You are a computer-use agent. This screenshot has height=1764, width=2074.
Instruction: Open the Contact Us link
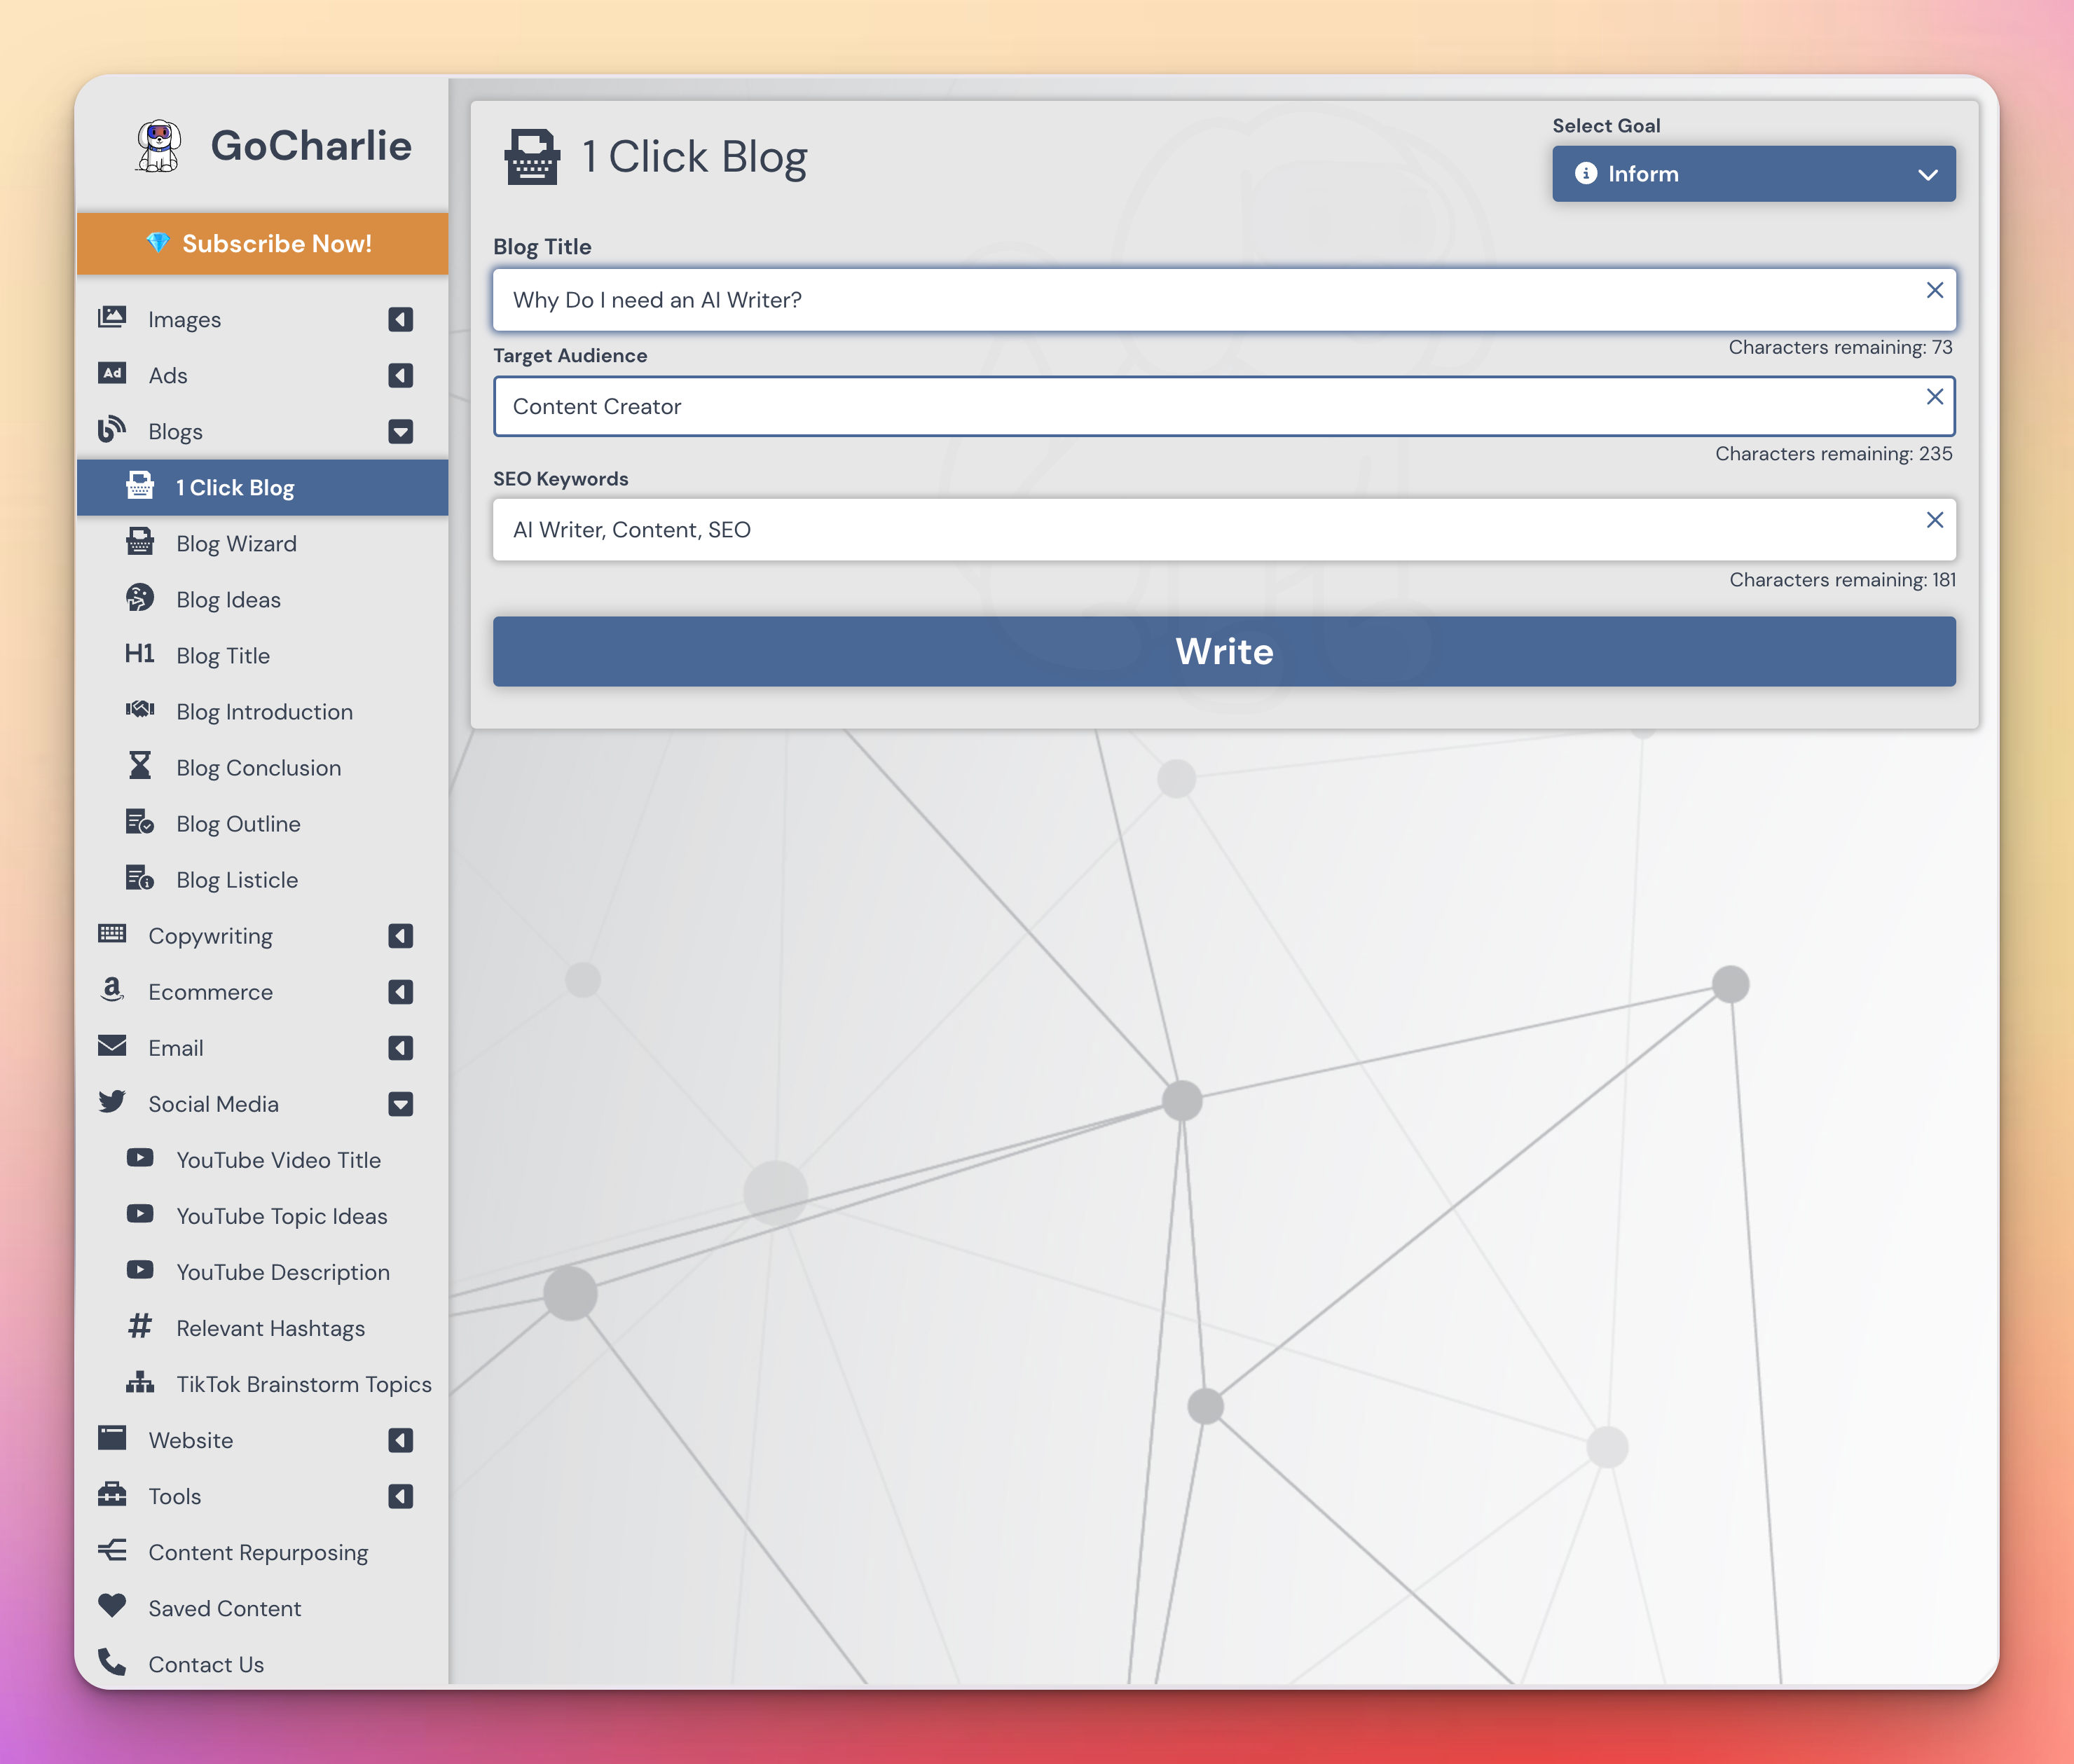263,1664
